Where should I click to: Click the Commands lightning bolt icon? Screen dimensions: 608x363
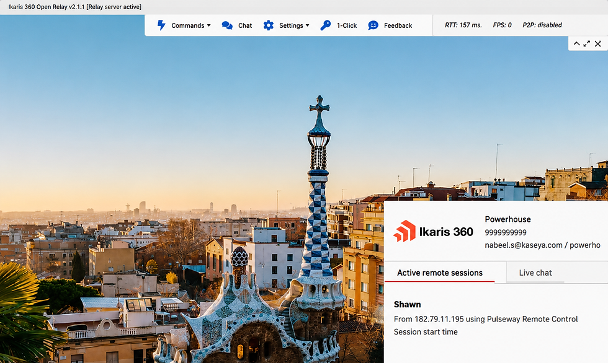click(x=161, y=25)
